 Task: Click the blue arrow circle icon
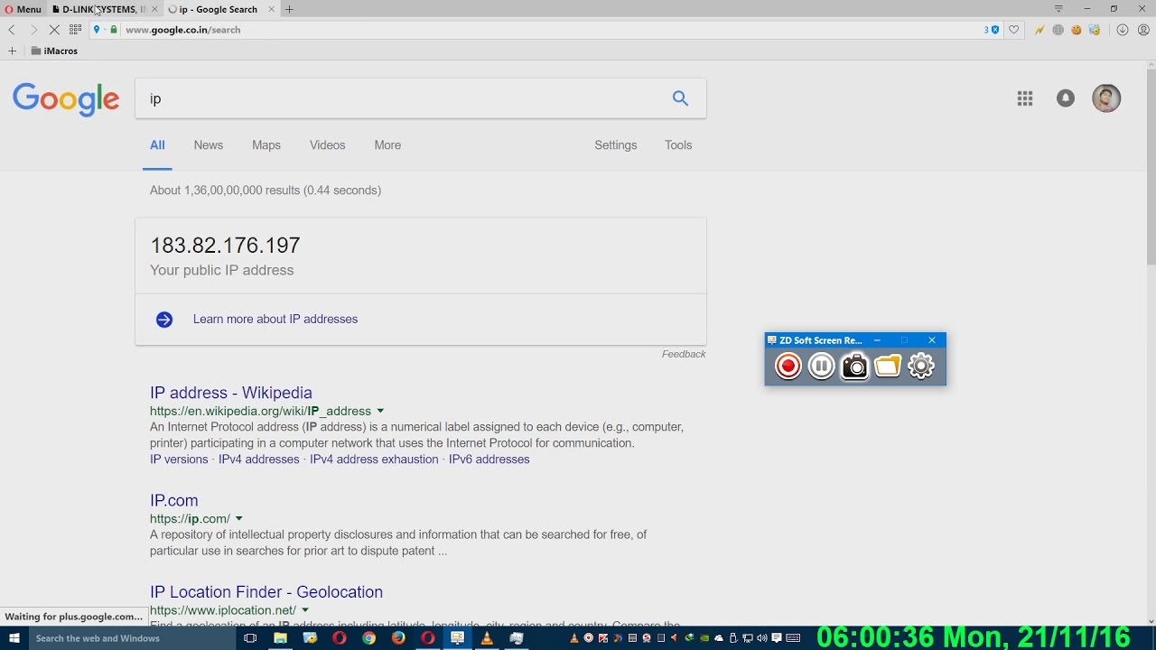coord(164,320)
